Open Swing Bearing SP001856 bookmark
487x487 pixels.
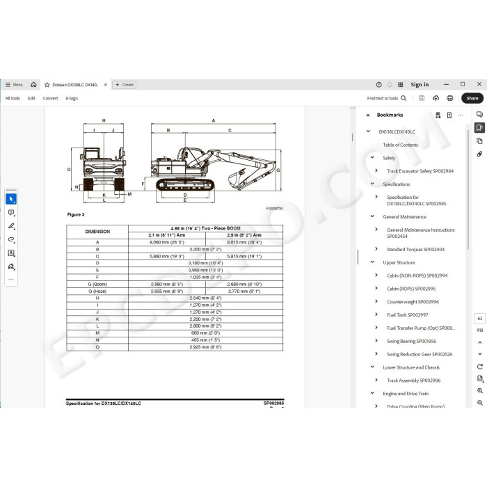tap(411, 341)
